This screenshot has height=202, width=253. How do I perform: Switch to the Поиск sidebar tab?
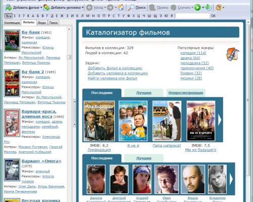pos(54,23)
